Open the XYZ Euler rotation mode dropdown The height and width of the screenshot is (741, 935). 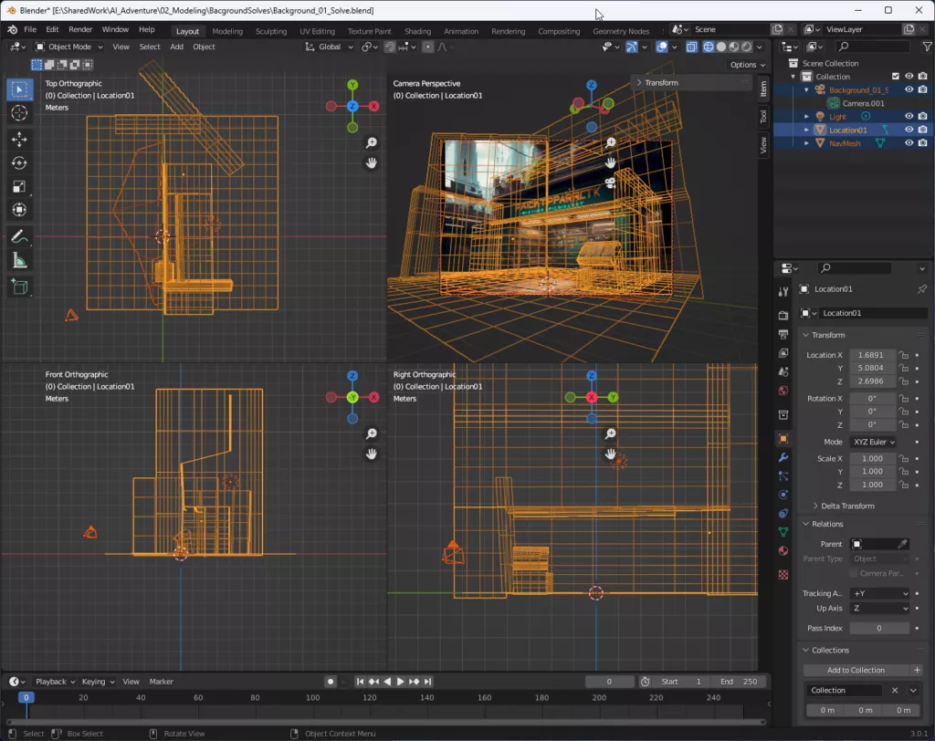pos(872,442)
